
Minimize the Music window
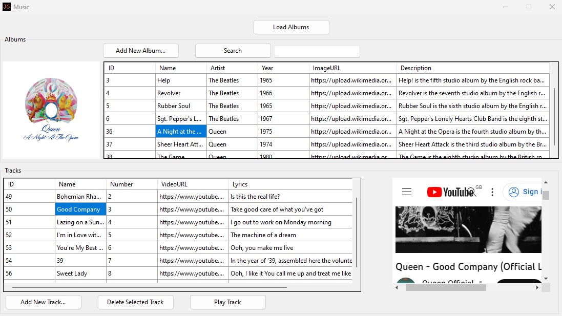coord(505,7)
